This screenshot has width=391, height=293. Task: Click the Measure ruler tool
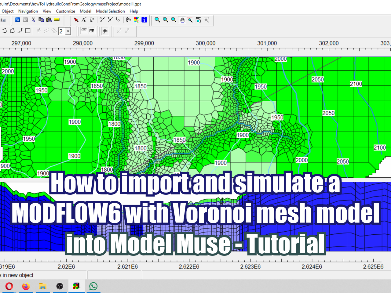click(x=56, y=20)
